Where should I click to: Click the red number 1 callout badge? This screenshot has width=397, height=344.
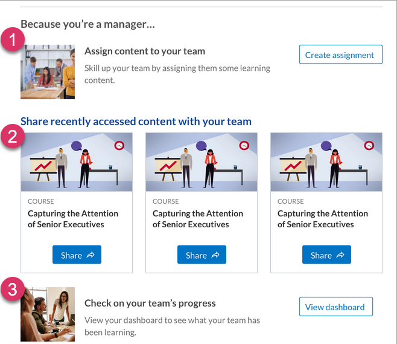coord(12,41)
